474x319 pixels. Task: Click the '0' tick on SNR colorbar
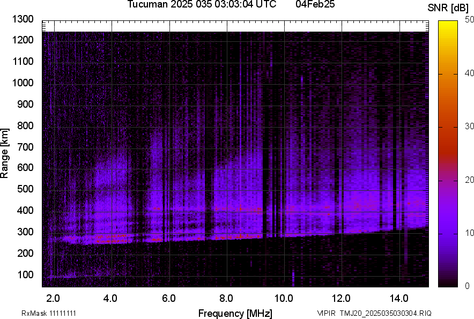(x=468, y=286)
